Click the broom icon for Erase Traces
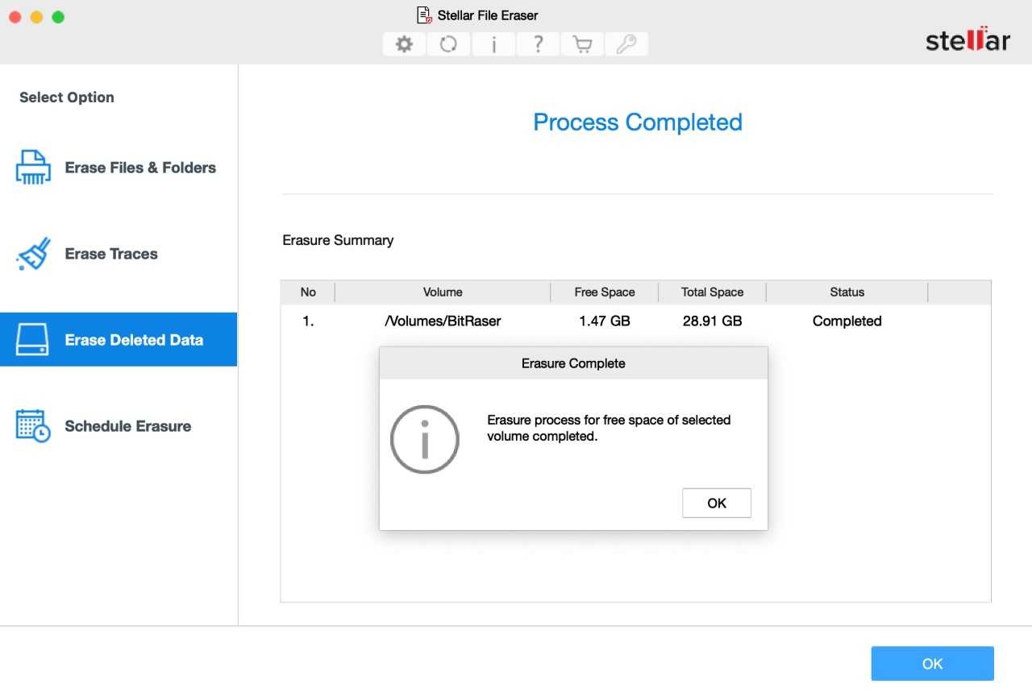This screenshot has height=696, width=1032. tap(33, 254)
